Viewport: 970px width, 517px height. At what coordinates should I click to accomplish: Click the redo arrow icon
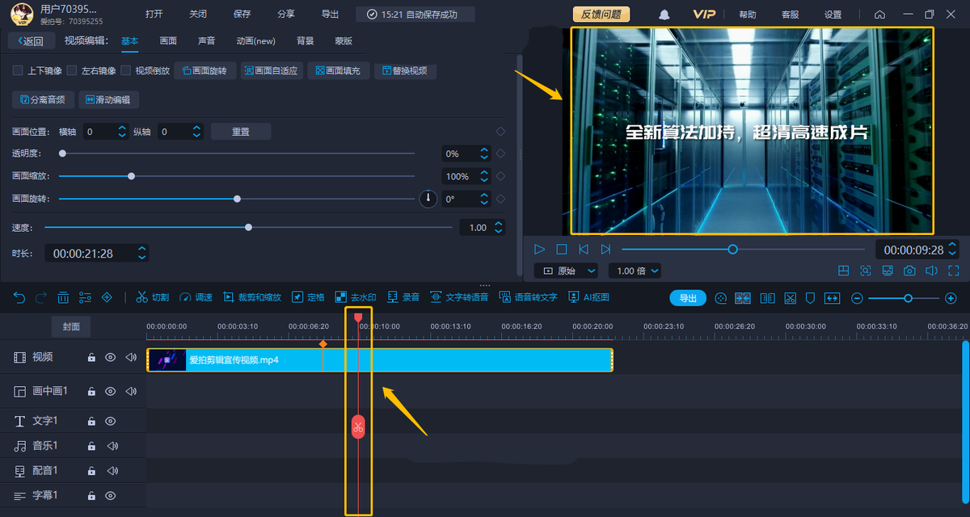tap(41, 297)
